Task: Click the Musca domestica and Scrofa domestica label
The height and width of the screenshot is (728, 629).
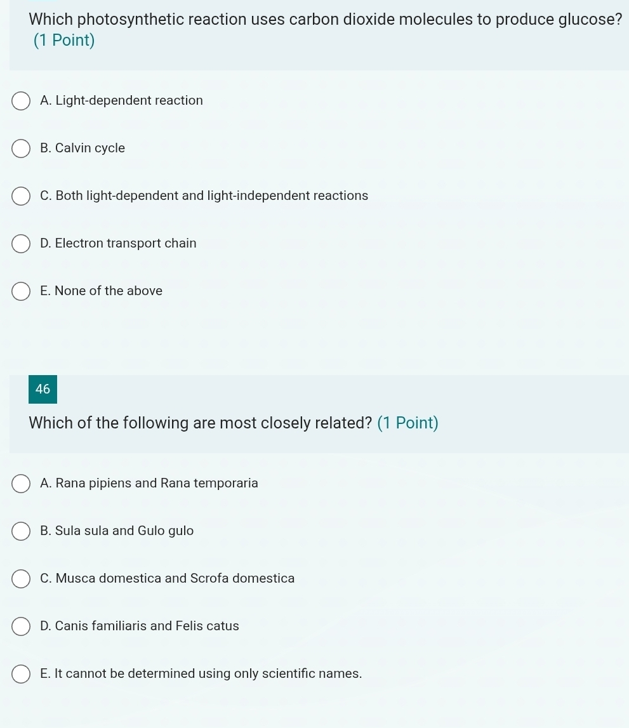Action: [x=168, y=578]
